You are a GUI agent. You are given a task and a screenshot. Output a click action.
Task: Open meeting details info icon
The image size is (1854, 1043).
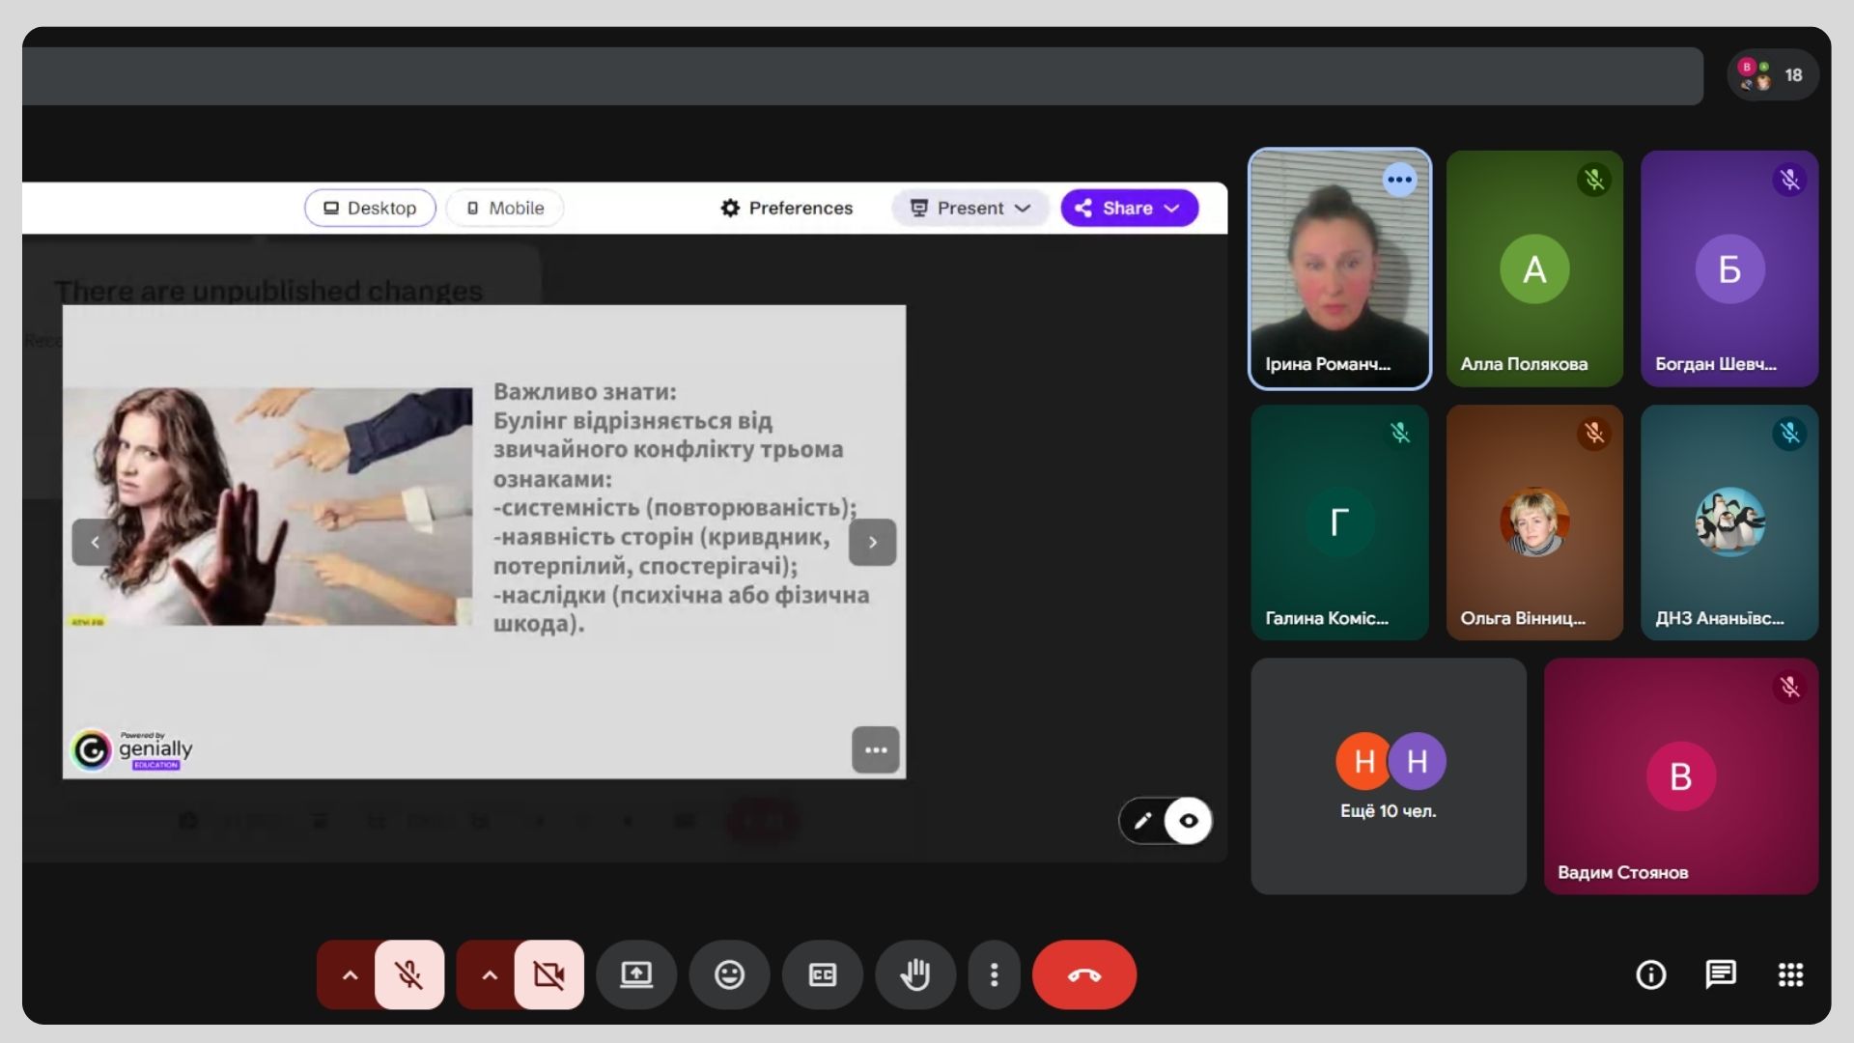[x=1650, y=974]
